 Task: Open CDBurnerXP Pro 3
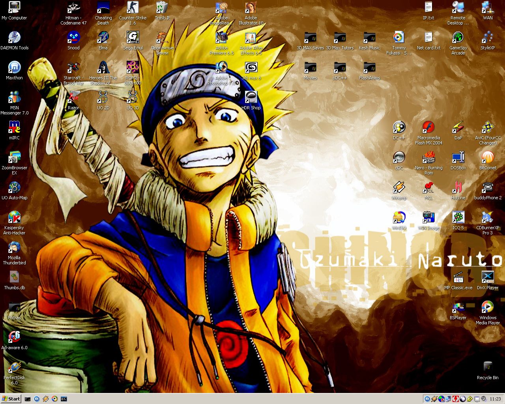click(488, 223)
